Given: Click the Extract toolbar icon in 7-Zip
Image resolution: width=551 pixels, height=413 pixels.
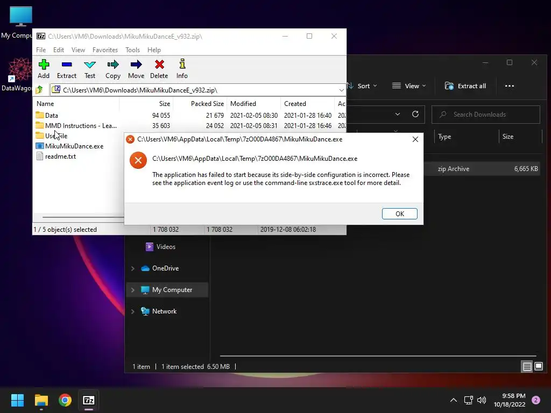Looking at the screenshot, I should tap(66, 69).
